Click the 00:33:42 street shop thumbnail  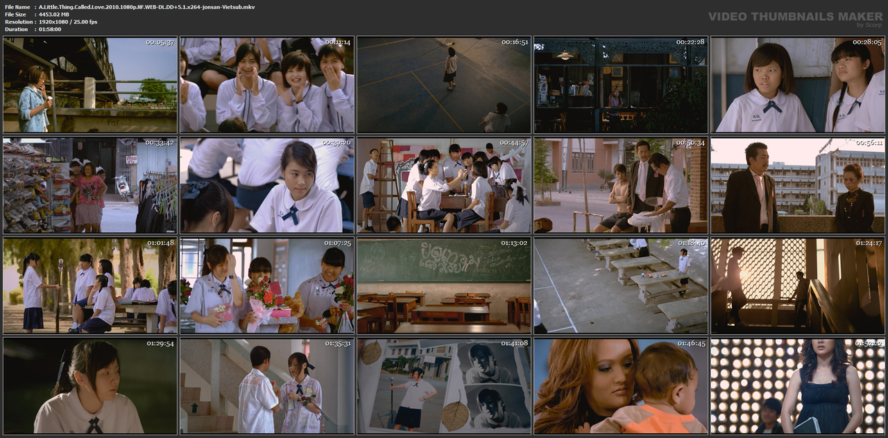pos(90,185)
